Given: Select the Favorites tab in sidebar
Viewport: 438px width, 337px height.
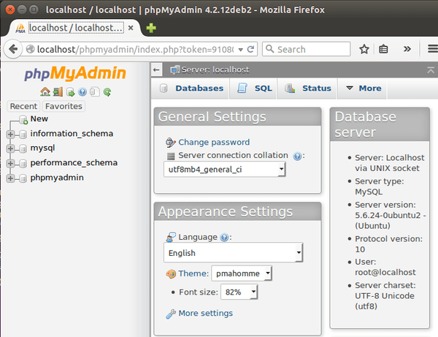Looking at the screenshot, I should [x=64, y=106].
